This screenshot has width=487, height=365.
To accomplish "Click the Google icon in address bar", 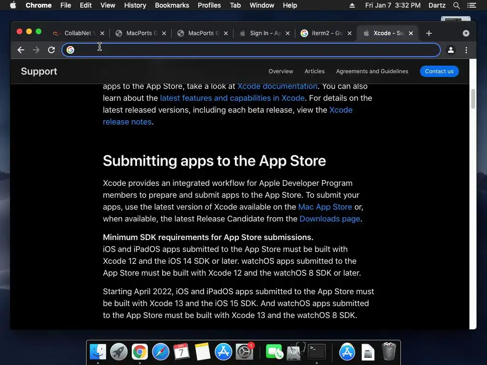I will 70,50.
